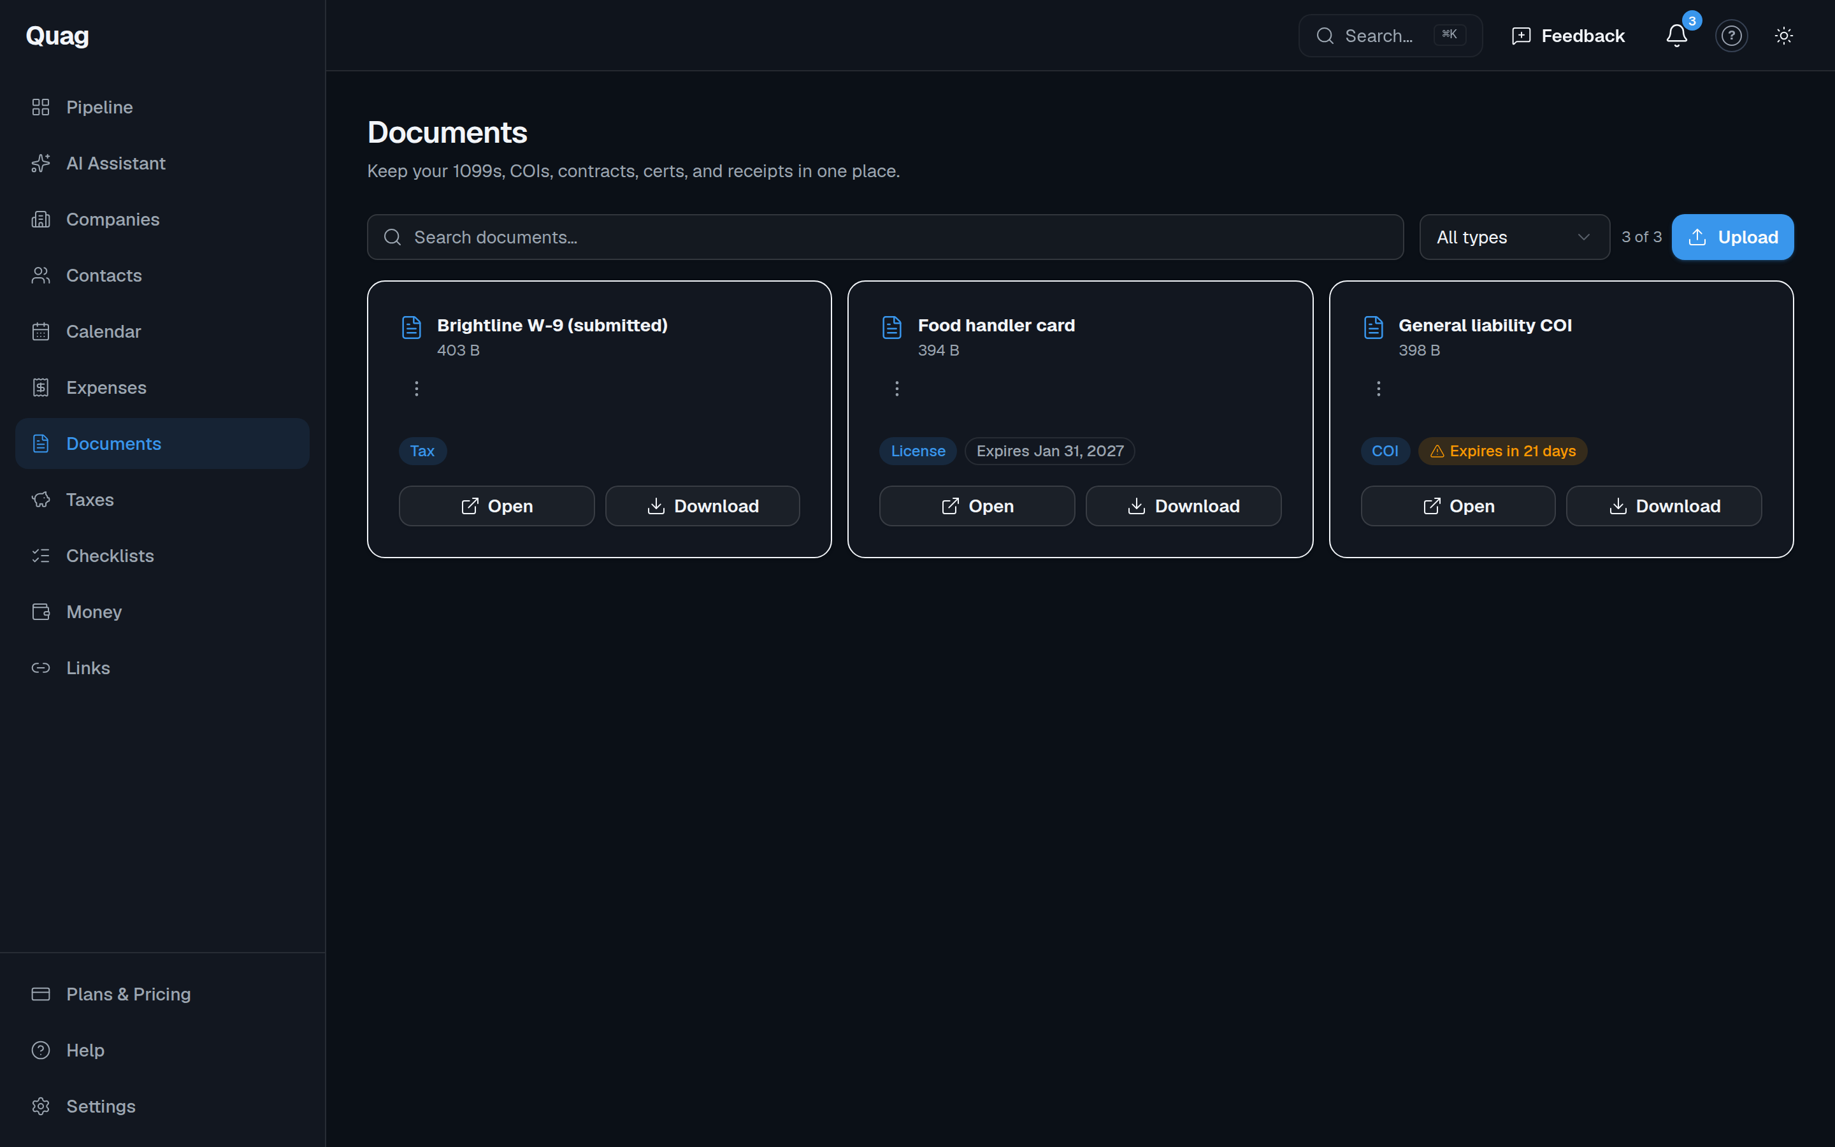Download the Food handler card
This screenshot has height=1147, width=1835.
pyautogui.click(x=1183, y=506)
